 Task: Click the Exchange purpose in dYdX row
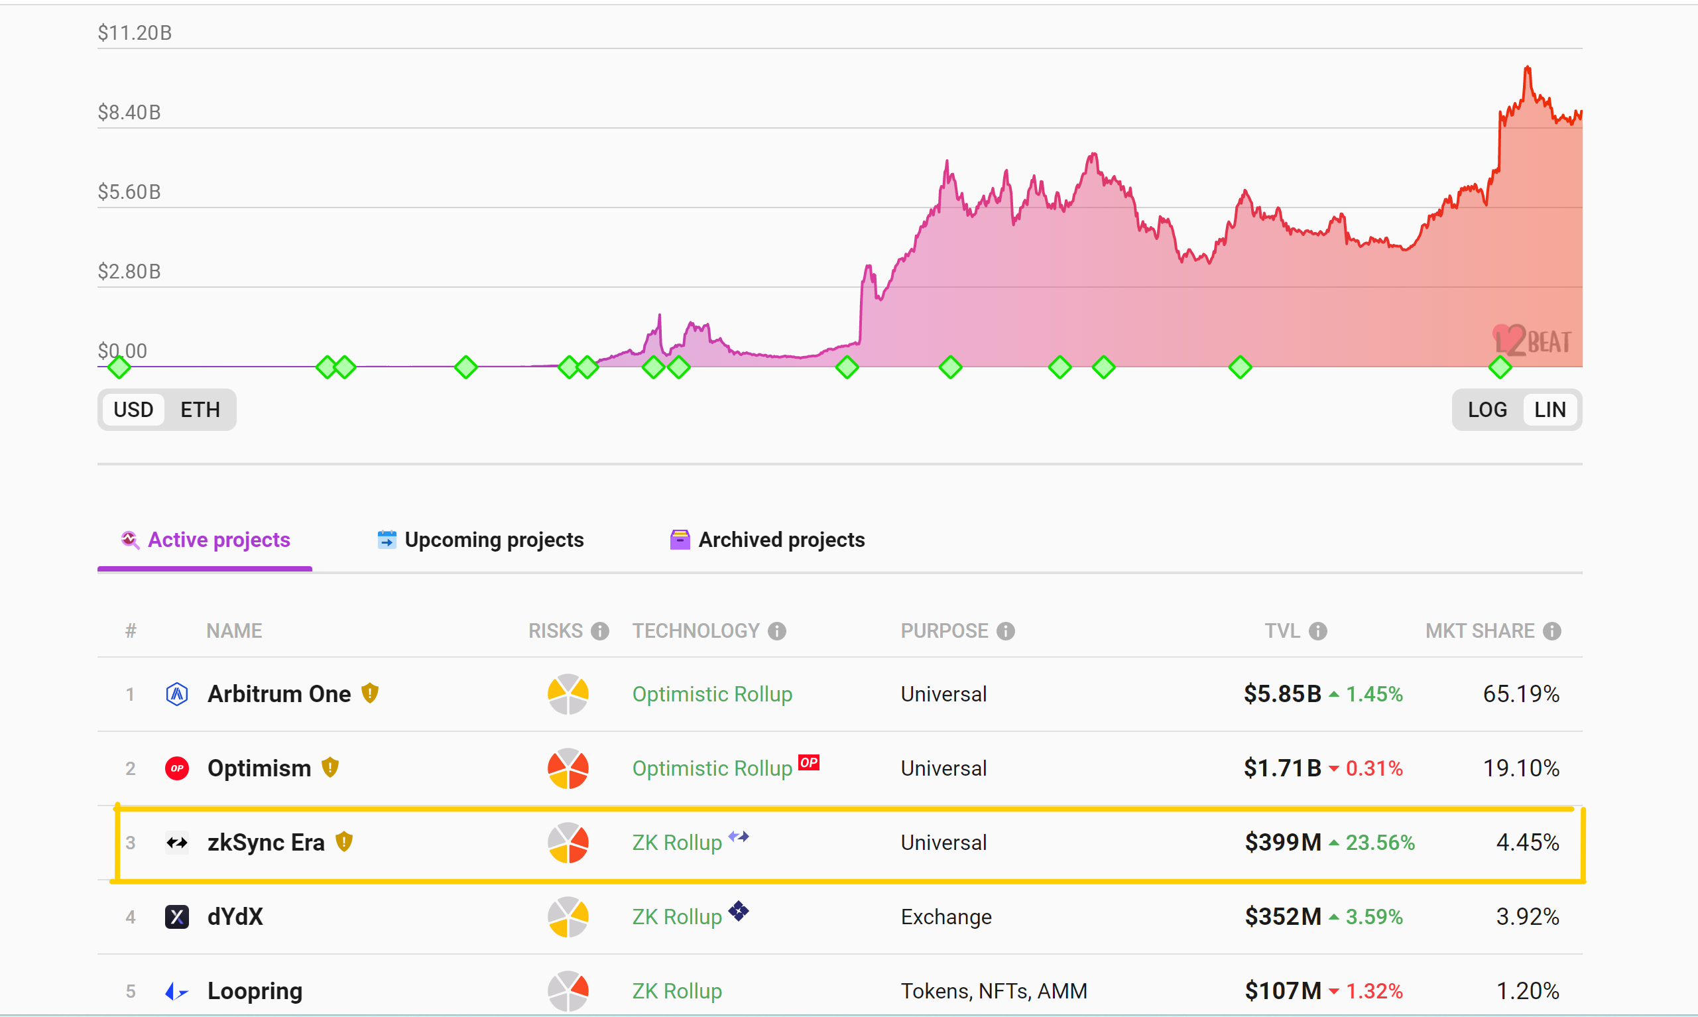coord(946,917)
